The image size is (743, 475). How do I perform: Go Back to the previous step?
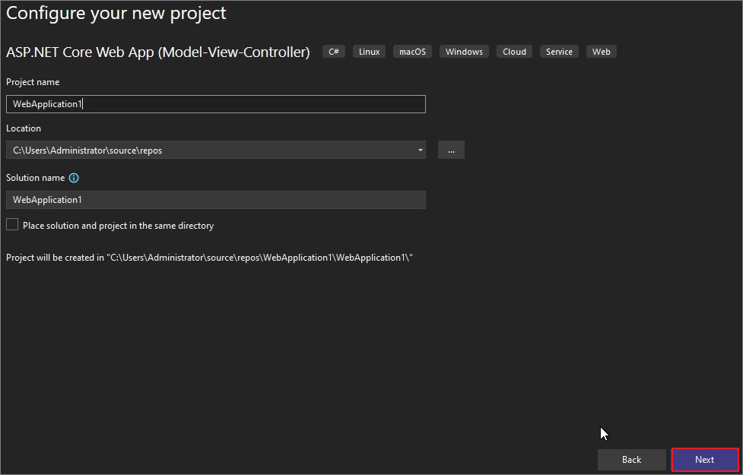pyautogui.click(x=632, y=459)
